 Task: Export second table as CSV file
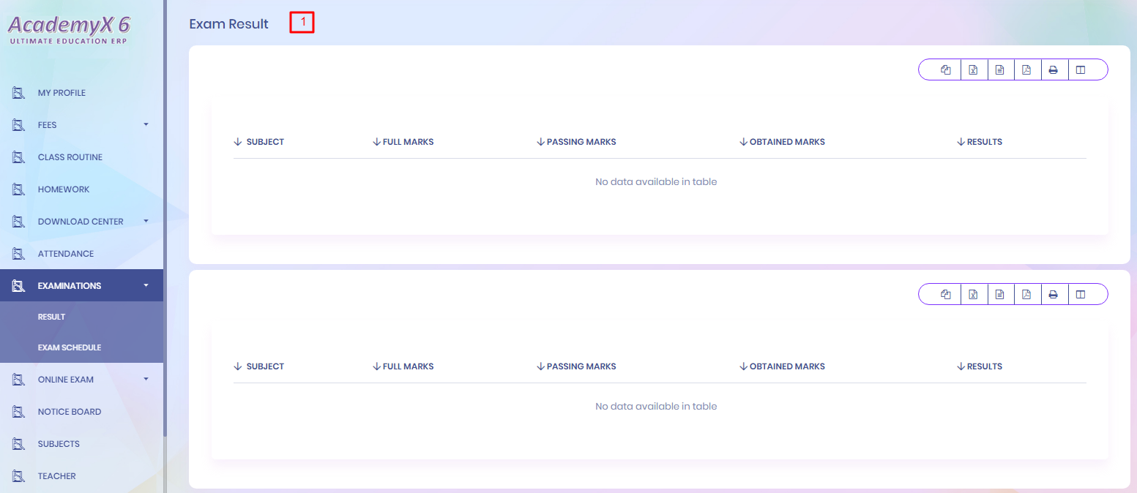click(x=999, y=295)
